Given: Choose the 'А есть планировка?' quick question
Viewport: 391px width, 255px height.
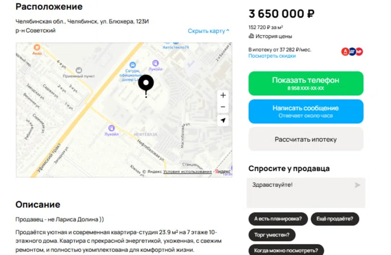Looking at the screenshot, I should [278, 218].
